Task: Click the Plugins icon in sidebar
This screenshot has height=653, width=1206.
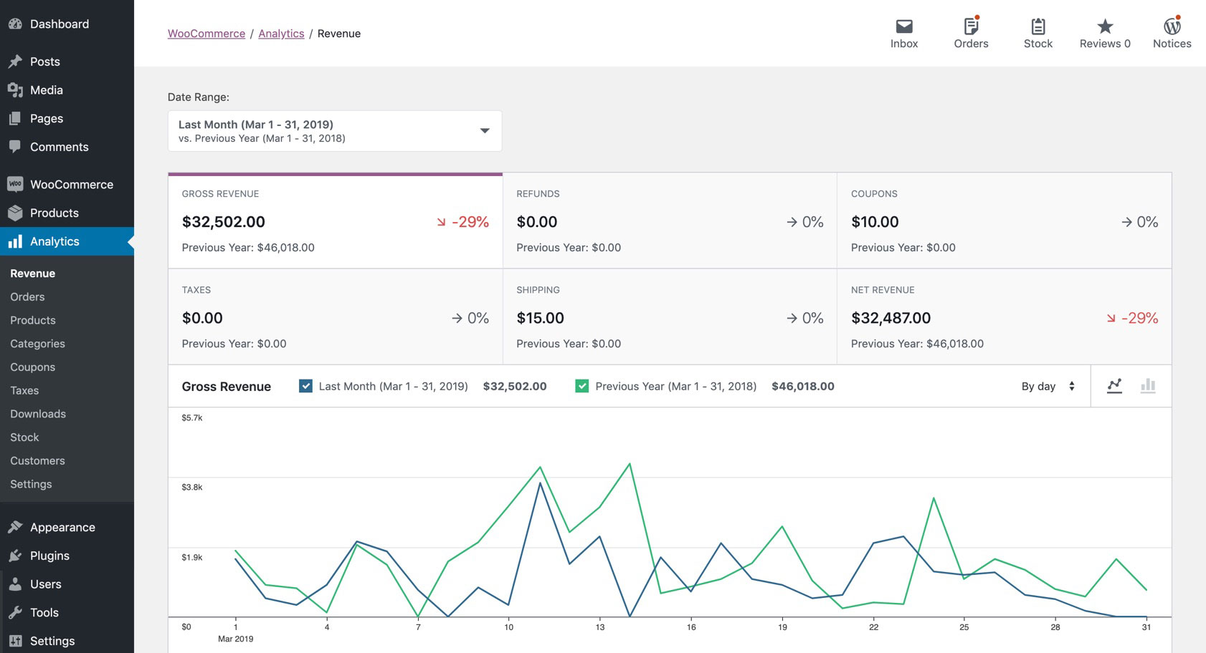Action: (15, 556)
